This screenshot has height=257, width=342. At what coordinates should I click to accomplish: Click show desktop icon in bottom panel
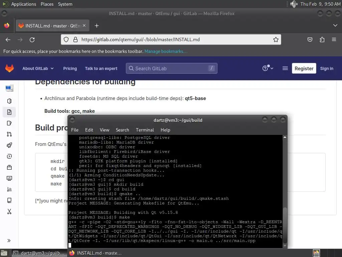(x=4, y=253)
